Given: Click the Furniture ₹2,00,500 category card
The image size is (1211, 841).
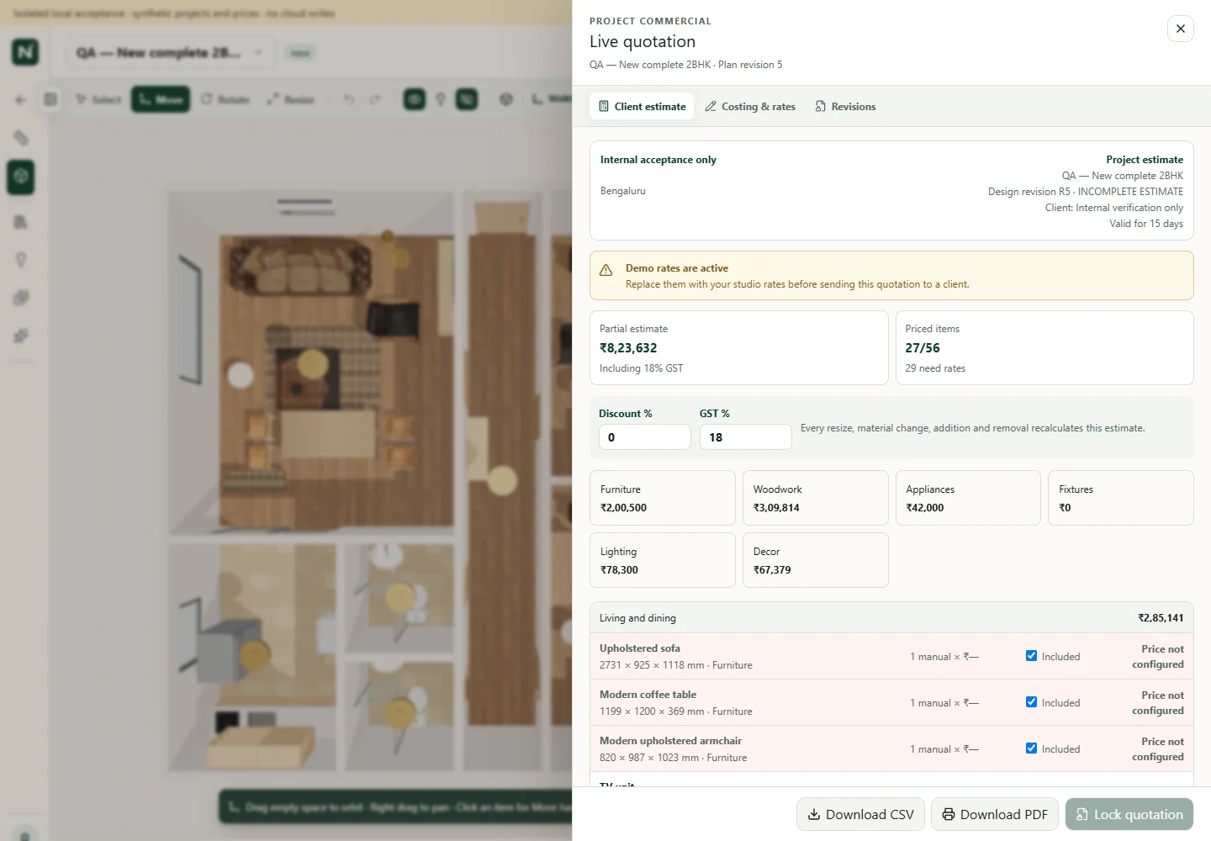Looking at the screenshot, I should (x=663, y=498).
